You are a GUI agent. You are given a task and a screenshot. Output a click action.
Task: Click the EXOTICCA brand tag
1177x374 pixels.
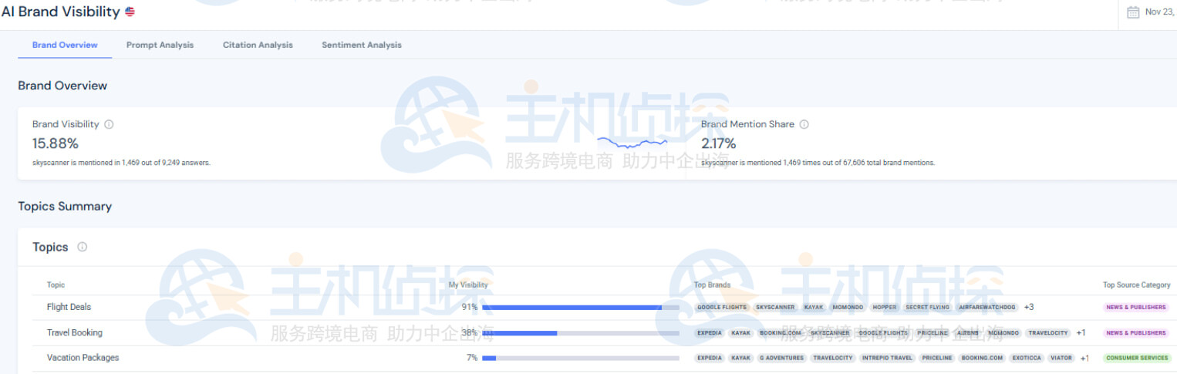click(1027, 358)
